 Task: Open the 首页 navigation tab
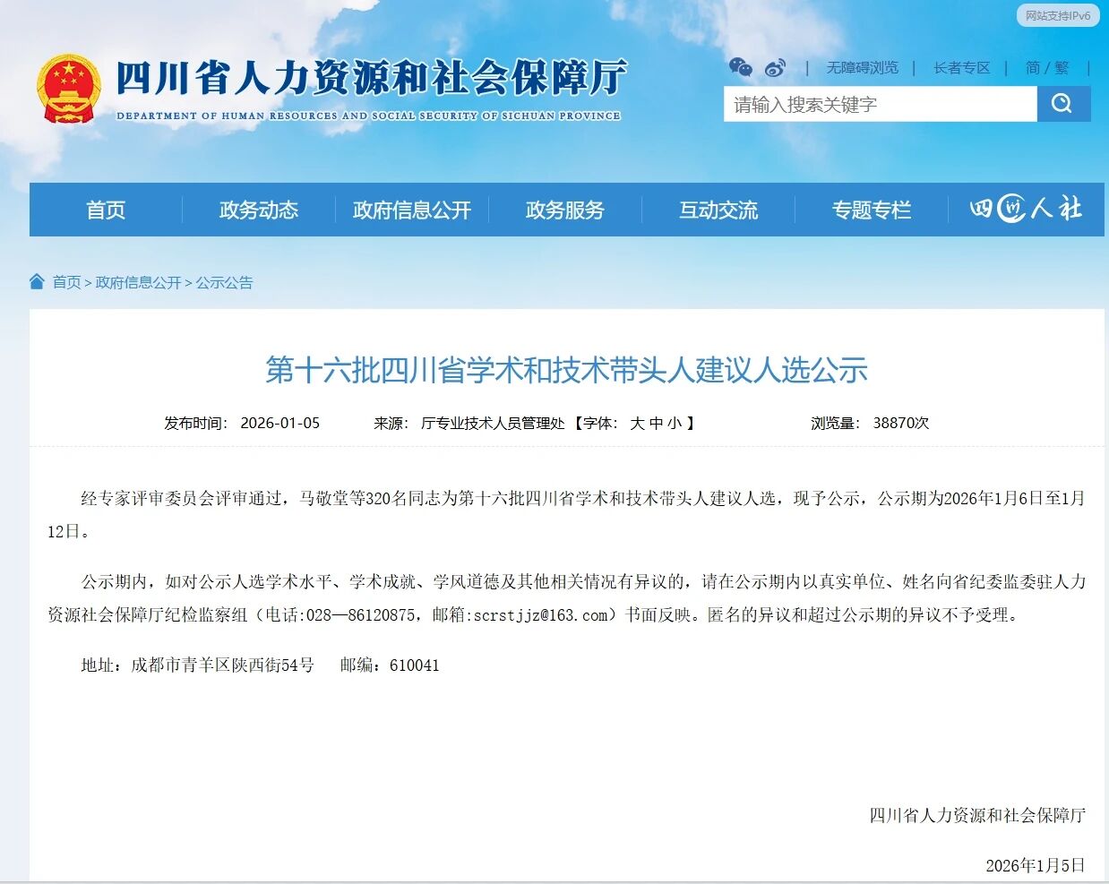[x=106, y=210]
